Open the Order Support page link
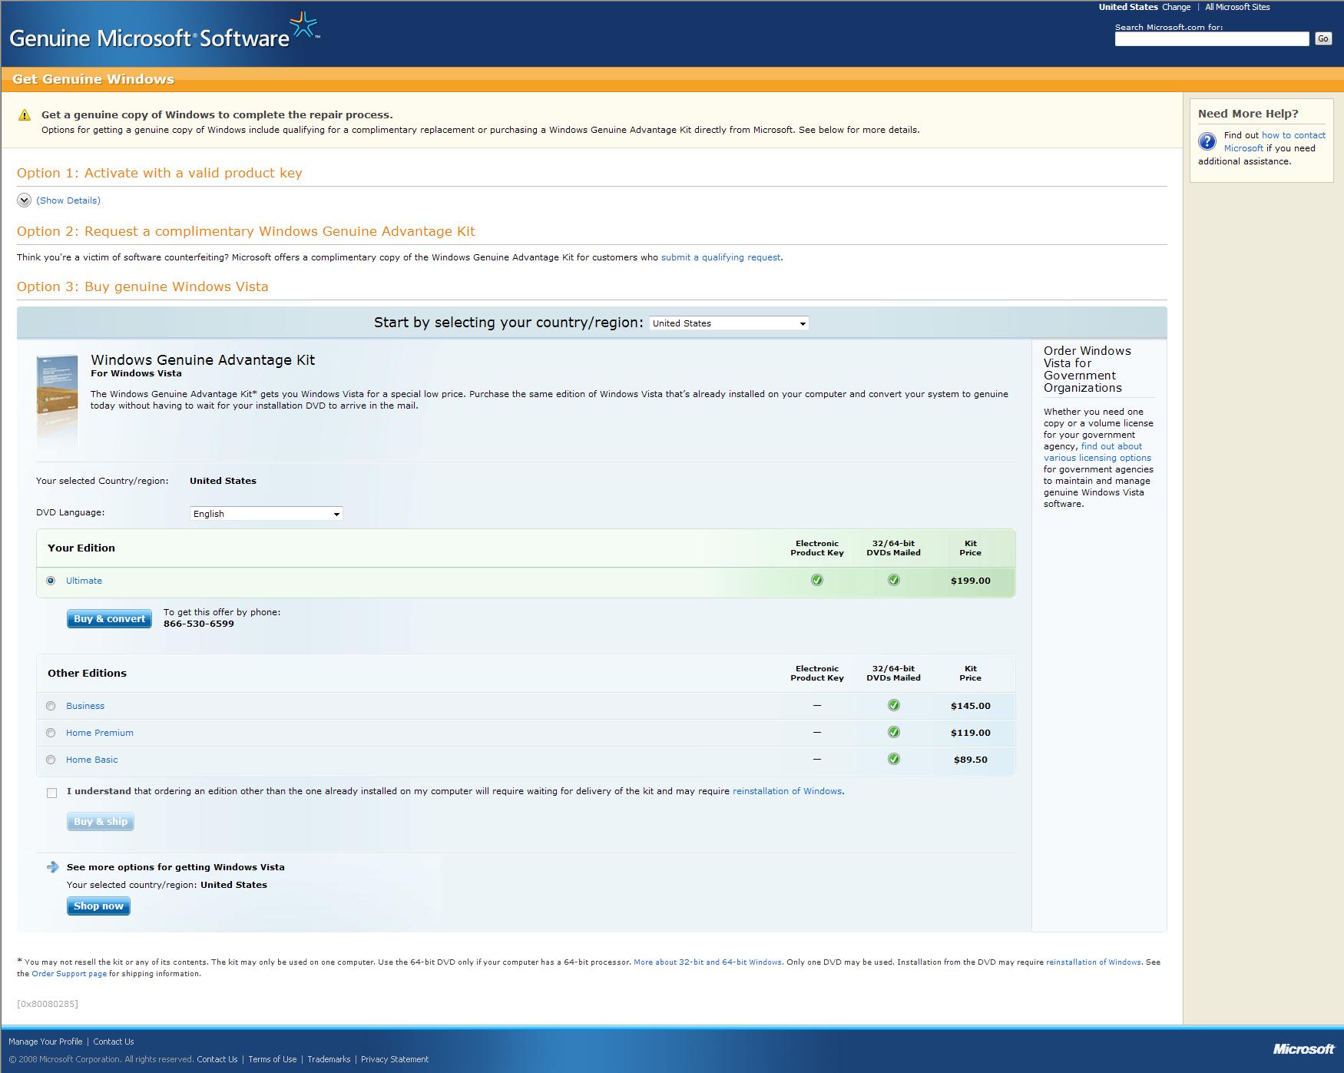Image resolution: width=1344 pixels, height=1073 pixels. [69, 974]
